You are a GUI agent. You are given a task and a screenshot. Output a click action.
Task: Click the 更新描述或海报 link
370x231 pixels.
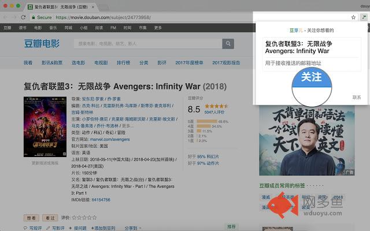click(45, 163)
